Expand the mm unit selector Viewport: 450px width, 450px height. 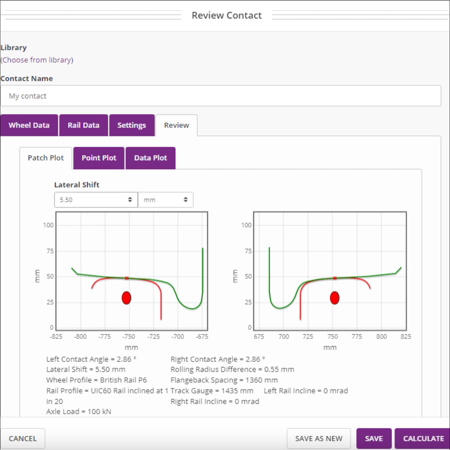point(165,200)
